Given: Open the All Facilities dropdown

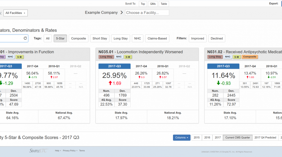Looking at the screenshot, I should 15,13.
